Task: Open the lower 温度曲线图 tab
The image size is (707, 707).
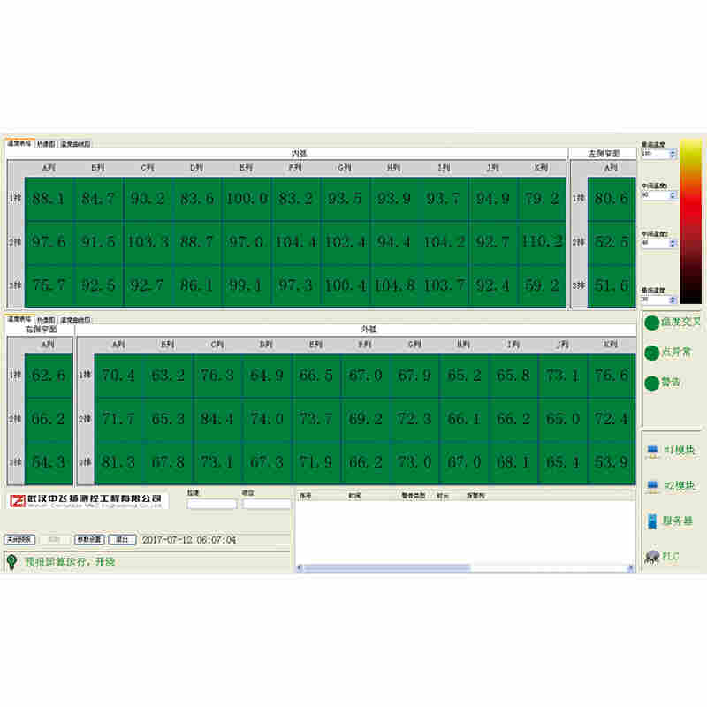Action: coord(75,319)
